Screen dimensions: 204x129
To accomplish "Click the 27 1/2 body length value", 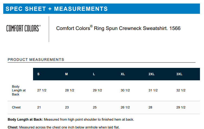I will pyautogui.click(x=42, y=90).
